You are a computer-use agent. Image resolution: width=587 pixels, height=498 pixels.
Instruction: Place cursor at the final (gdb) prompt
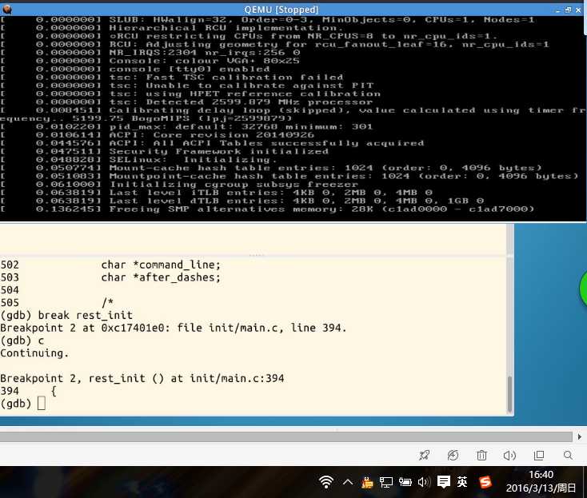click(41, 404)
